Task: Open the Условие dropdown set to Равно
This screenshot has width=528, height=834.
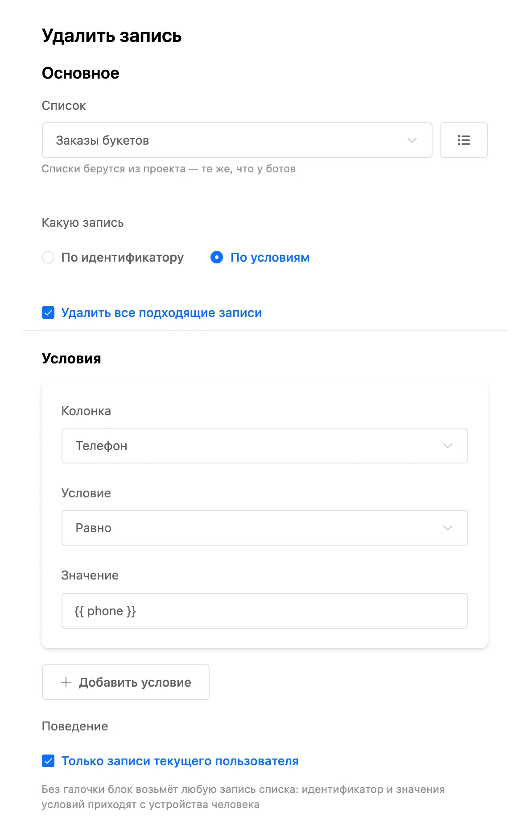Action: pyautogui.click(x=265, y=528)
